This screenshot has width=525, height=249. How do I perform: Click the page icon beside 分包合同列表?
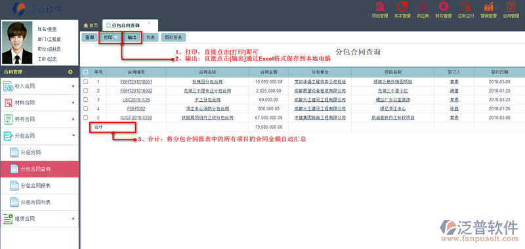point(14,202)
